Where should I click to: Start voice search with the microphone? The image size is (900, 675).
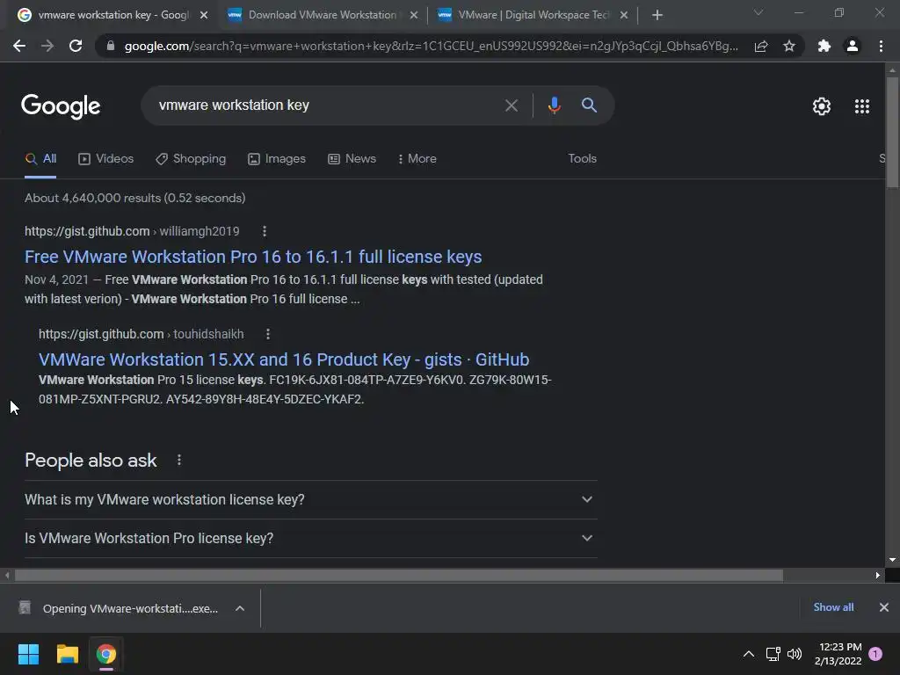pos(554,105)
